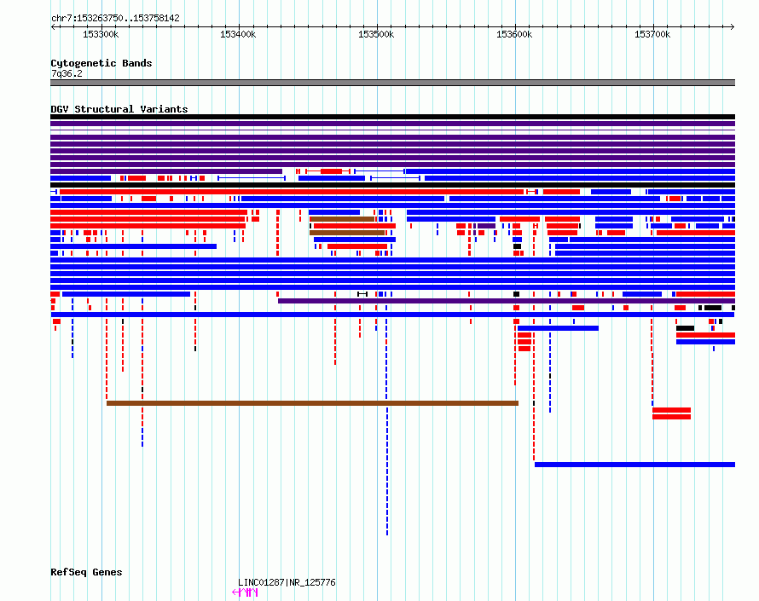
Task: Click the magenta LINC01287 gene glyph
Action: point(245,592)
